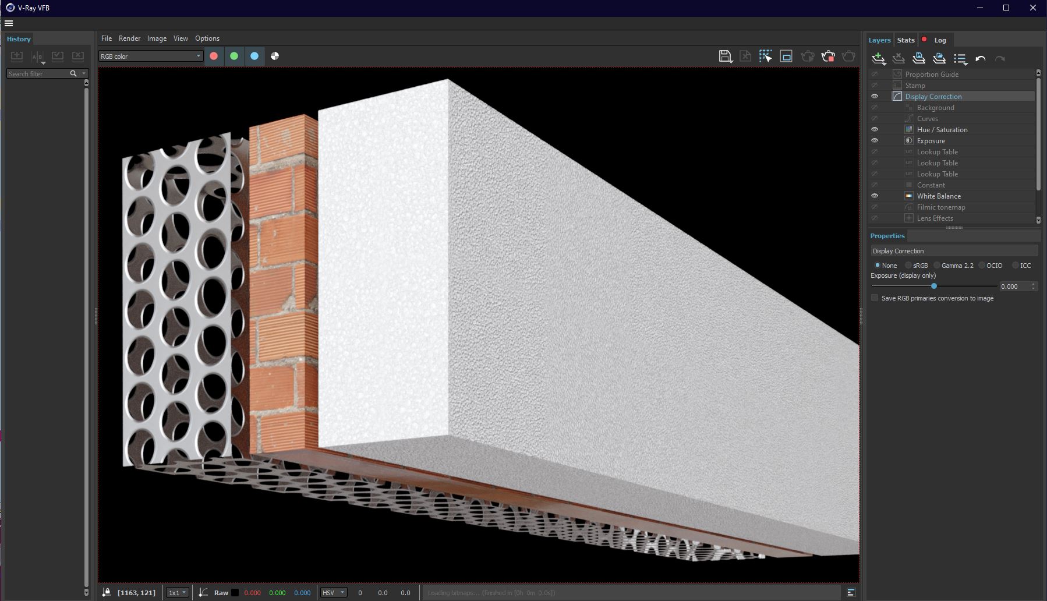The width and height of the screenshot is (1047, 601).
Task: Click the corrections curve icon beside Raw
Action: [x=203, y=592]
